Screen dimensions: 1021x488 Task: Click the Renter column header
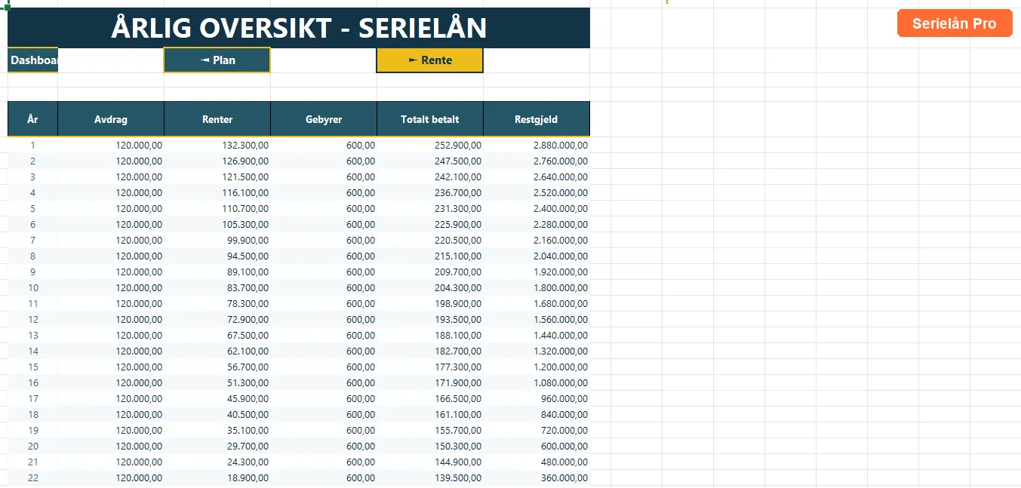point(217,119)
